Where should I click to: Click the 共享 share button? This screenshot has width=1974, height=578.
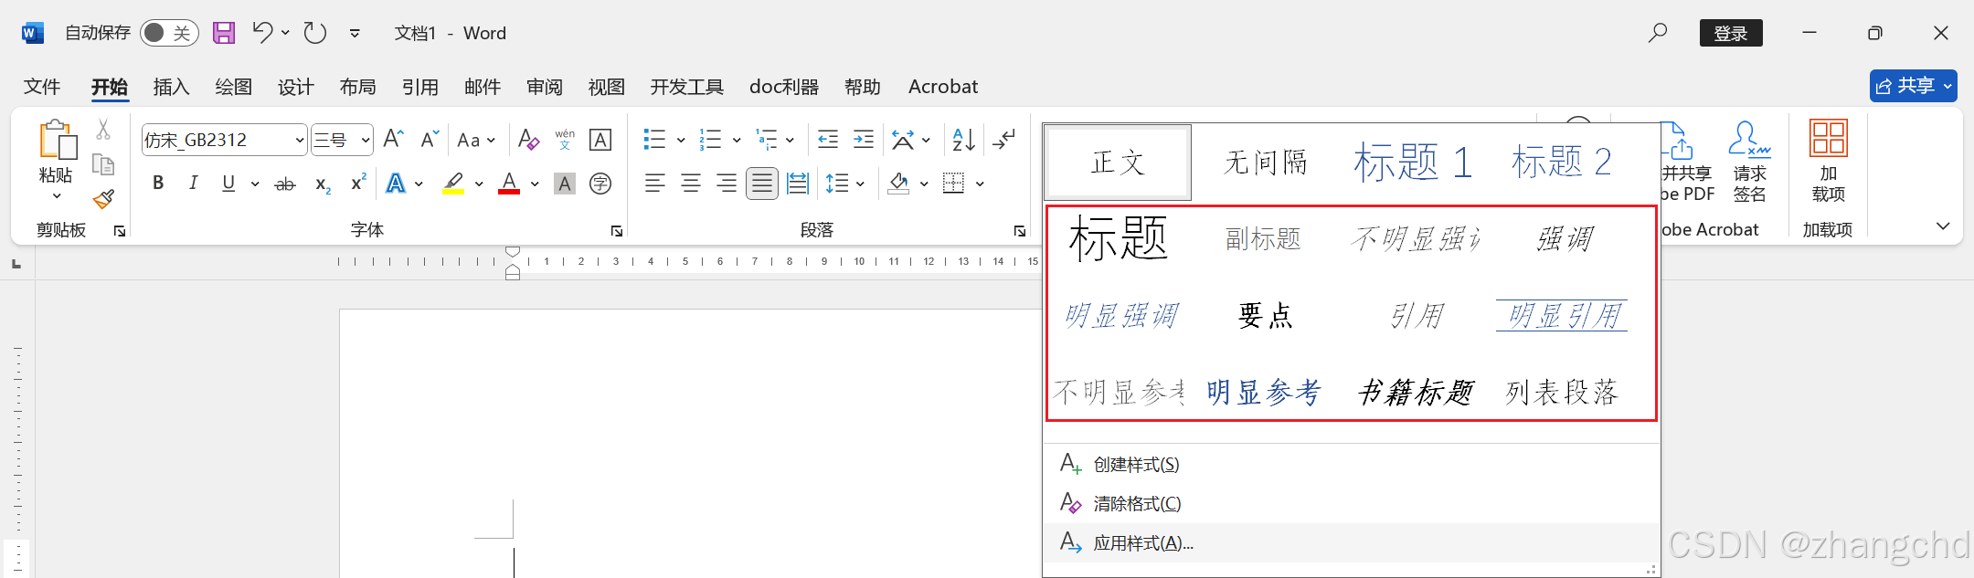pos(1914,86)
